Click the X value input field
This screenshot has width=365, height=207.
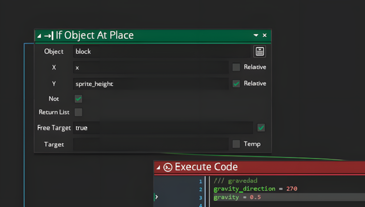[151, 68]
